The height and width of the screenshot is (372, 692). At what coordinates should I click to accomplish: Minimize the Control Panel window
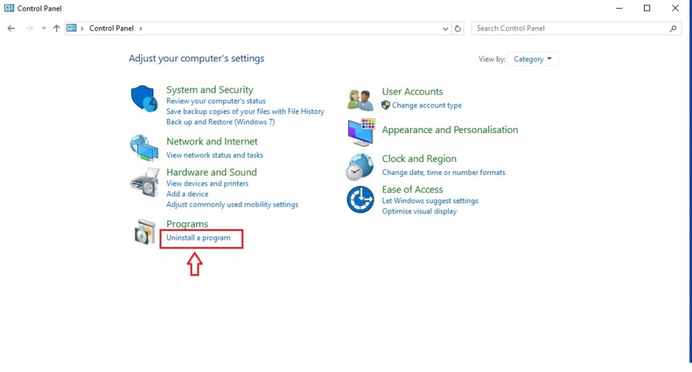(x=619, y=8)
